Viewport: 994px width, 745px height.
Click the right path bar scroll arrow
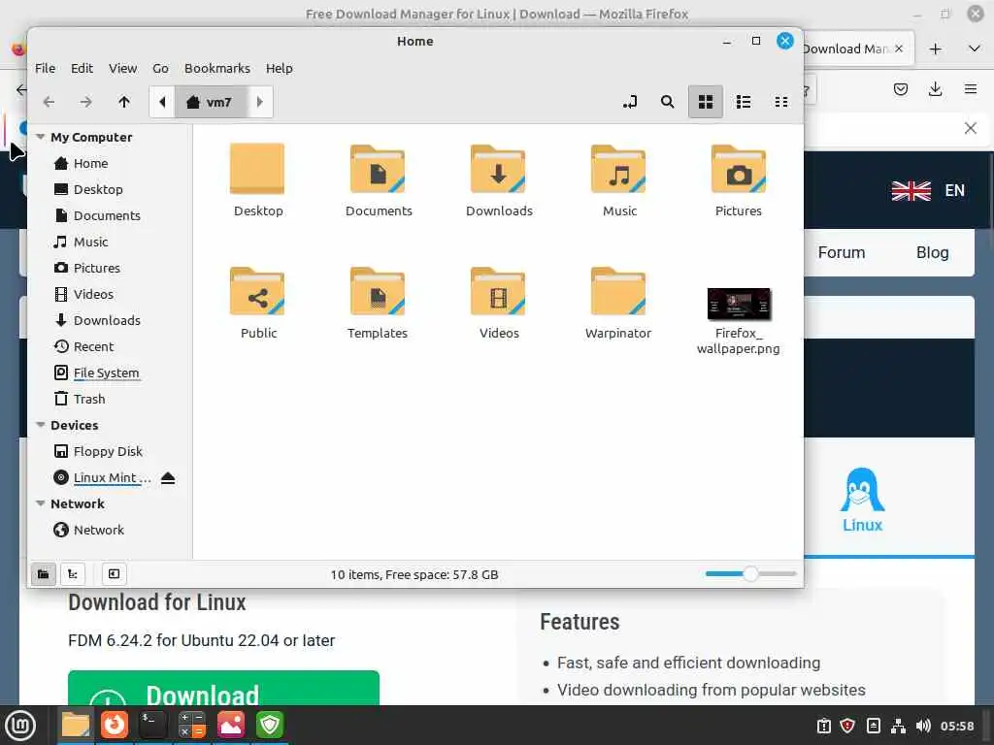(259, 102)
